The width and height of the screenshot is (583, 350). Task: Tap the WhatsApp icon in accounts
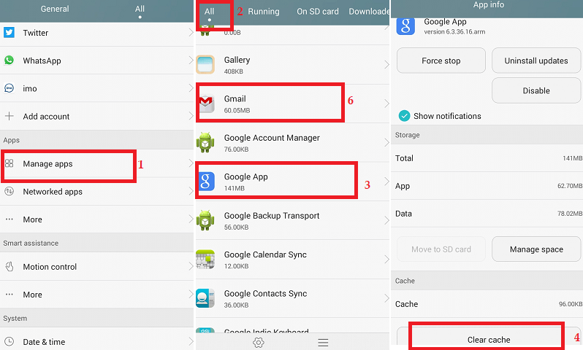[9, 60]
